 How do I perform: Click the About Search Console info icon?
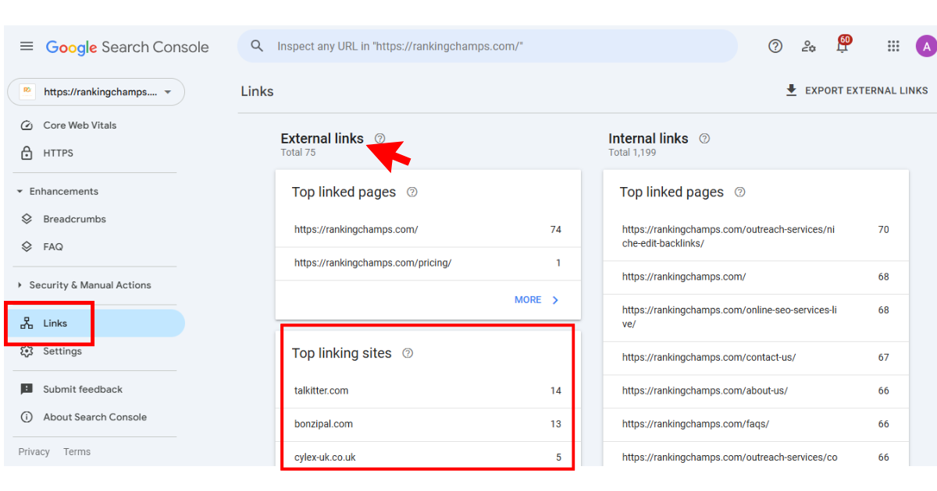[27, 417]
